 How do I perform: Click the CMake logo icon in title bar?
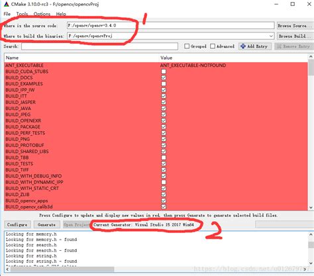[6, 4]
